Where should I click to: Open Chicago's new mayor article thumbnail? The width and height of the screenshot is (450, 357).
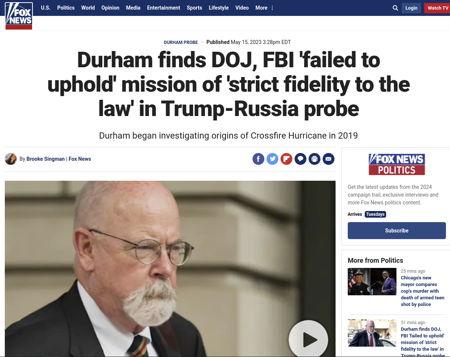[372, 282]
